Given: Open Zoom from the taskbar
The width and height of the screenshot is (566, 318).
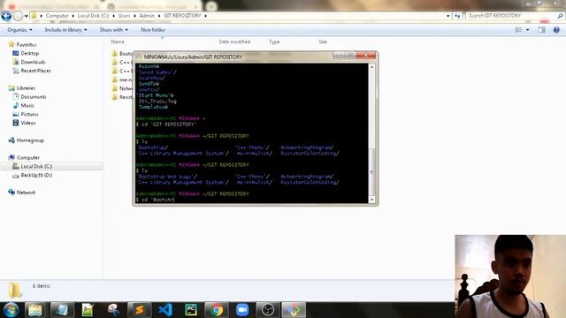Looking at the screenshot, I should click(x=242, y=310).
